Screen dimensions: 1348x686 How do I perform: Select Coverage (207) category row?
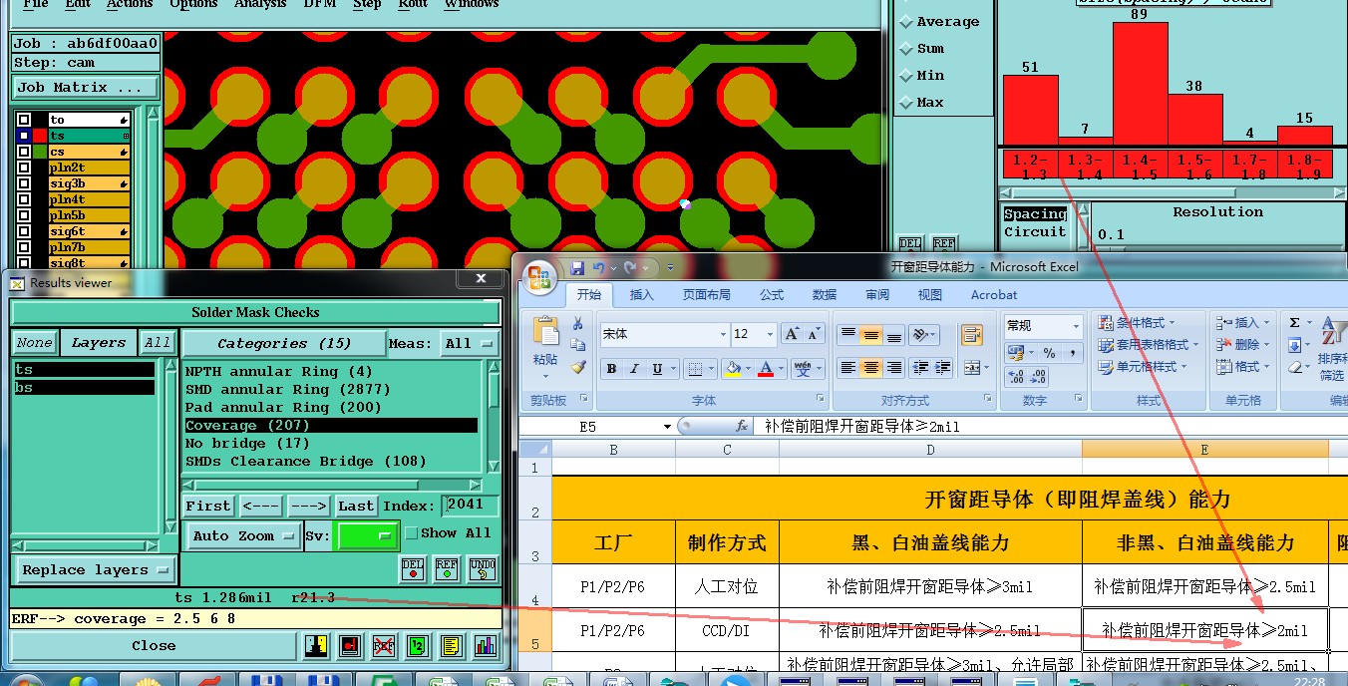(x=331, y=426)
